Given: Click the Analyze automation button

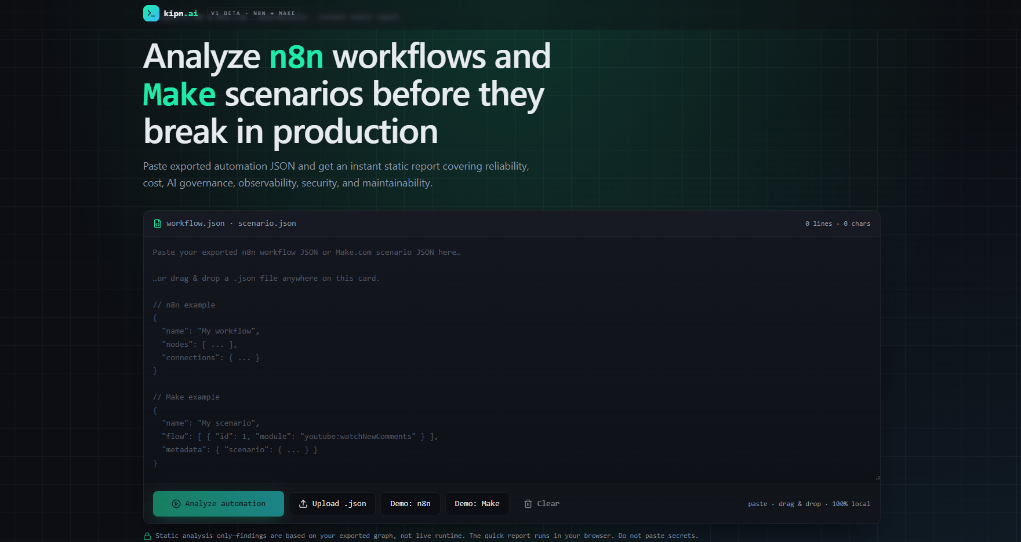Looking at the screenshot, I should click(219, 504).
